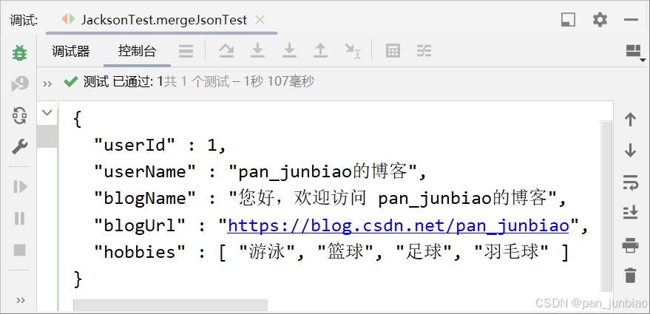
Task: Switch to the 调试器 tab
Action: (71, 52)
